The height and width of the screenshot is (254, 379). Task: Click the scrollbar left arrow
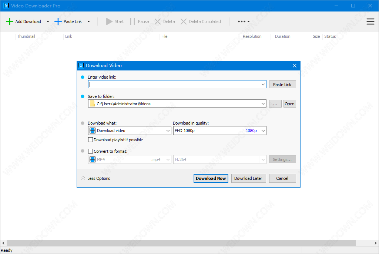pyautogui.click(x=3, y=243)
